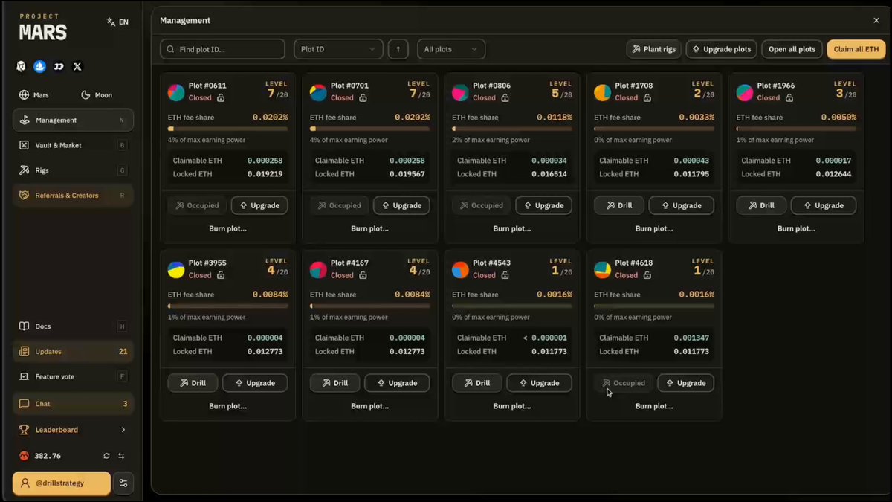This screenshot has height=502, width=892.
Task: Click the avatar of Plot #1708
Action: [603, 92]
